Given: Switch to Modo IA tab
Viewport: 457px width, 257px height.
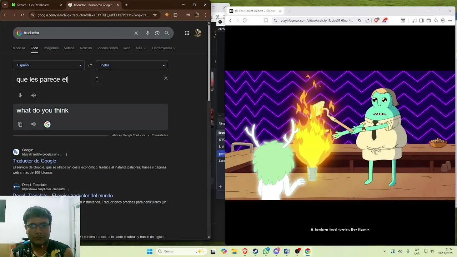Looking at the screenshot, I should [x=19, y=48].
